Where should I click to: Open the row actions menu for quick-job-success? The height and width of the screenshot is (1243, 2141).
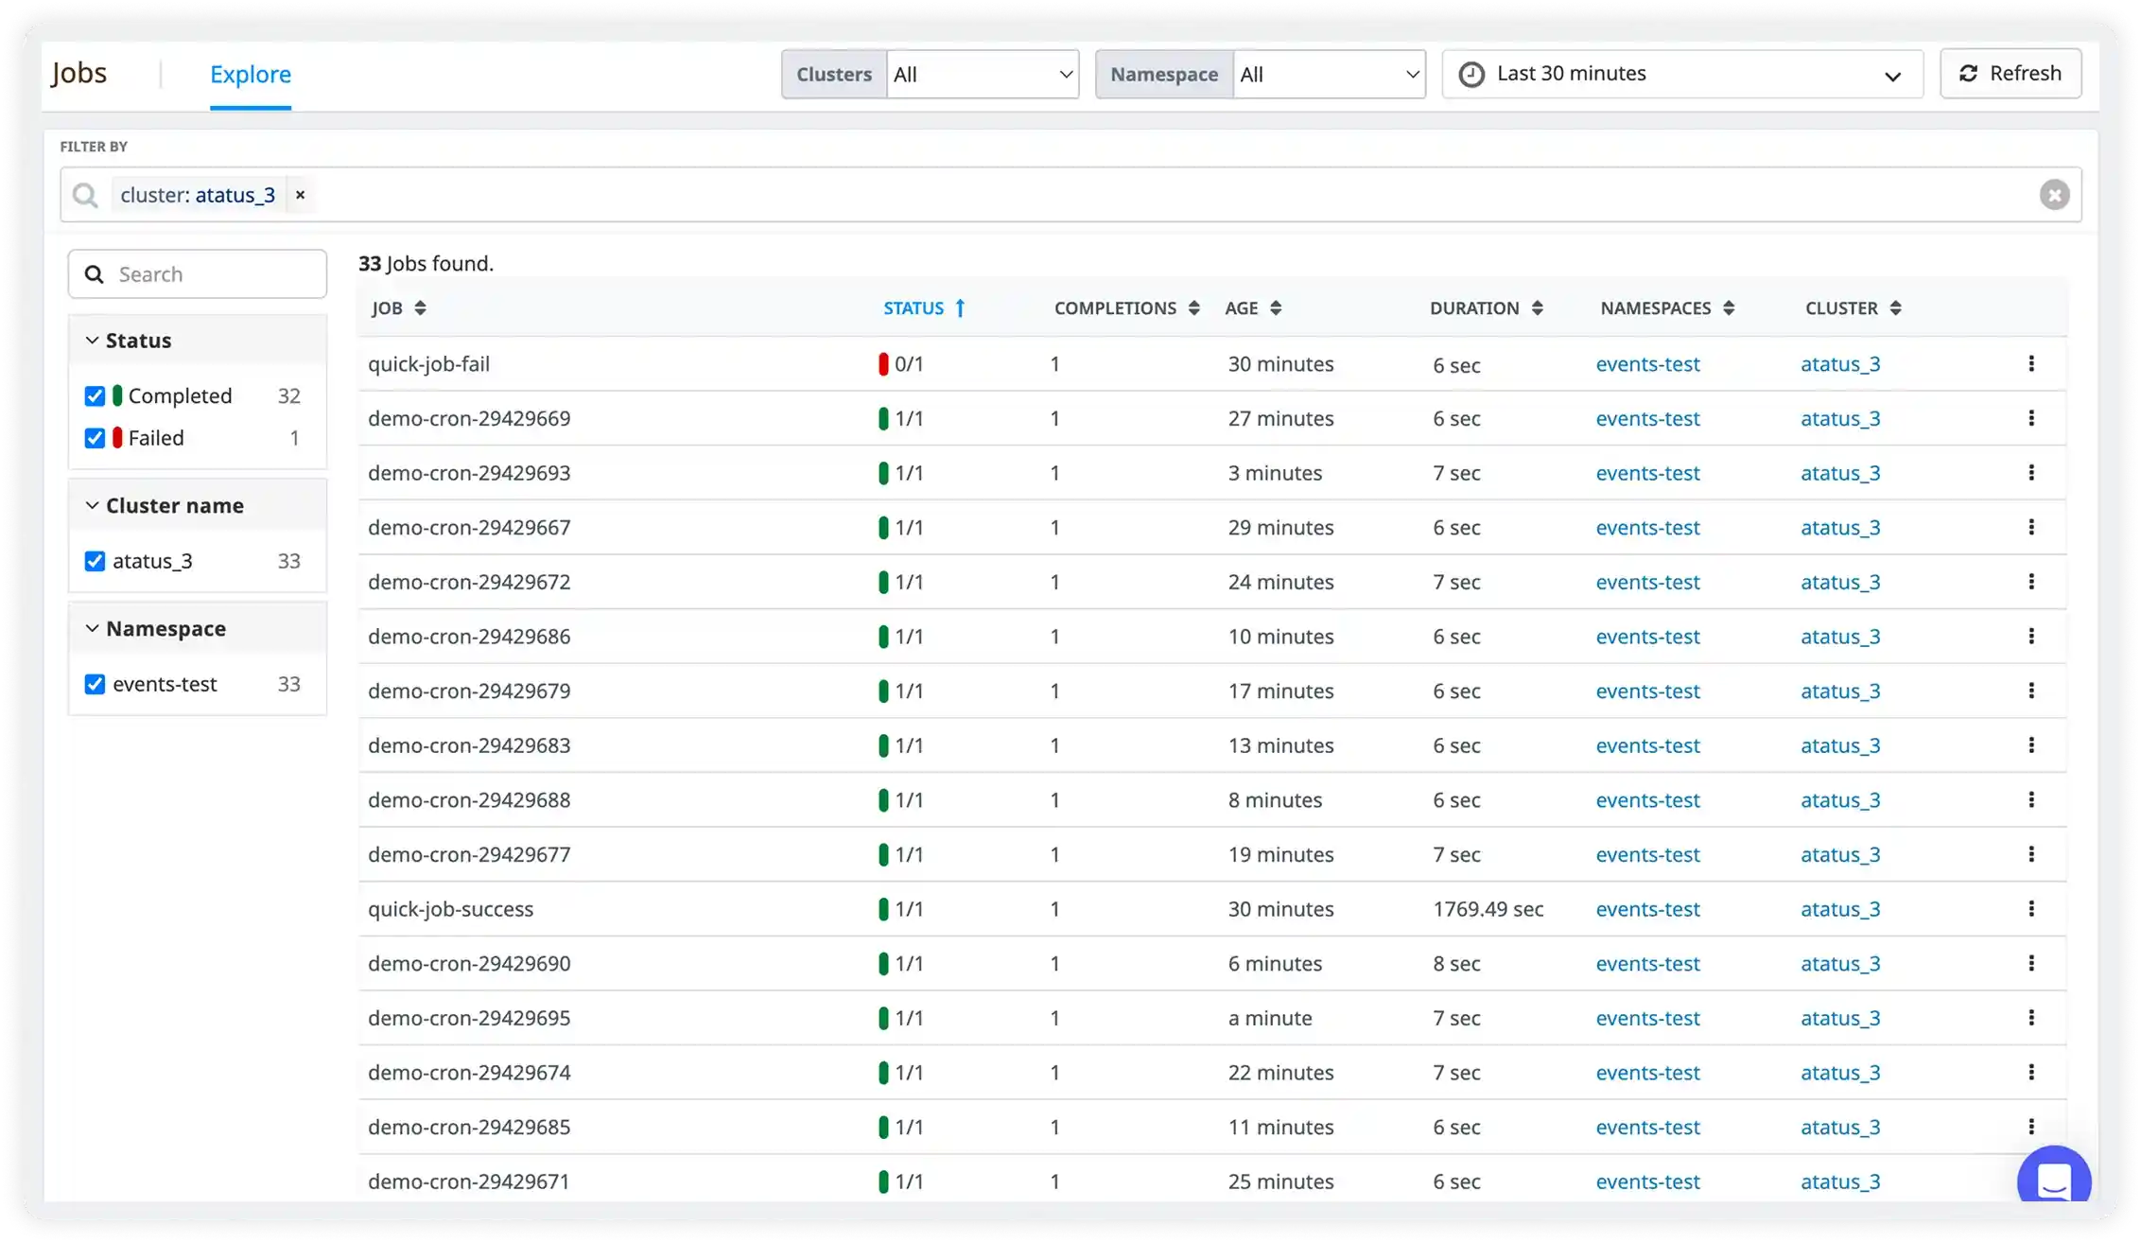[2031, 908]
